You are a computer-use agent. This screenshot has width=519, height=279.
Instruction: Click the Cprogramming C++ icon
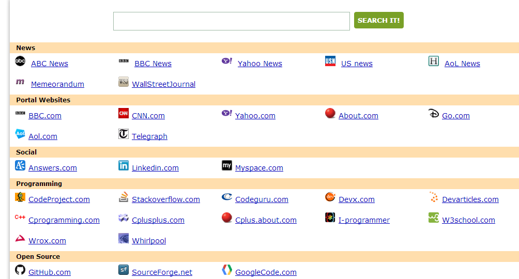20,217
